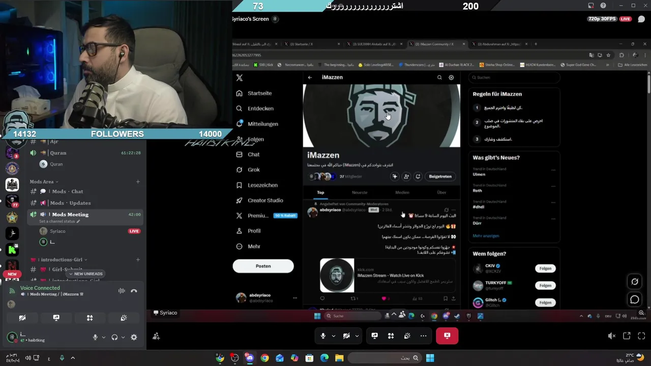The width and height of the screenshot is (651, 366).
Task: Open the Quran voice channel
Action: coord(85,153)
